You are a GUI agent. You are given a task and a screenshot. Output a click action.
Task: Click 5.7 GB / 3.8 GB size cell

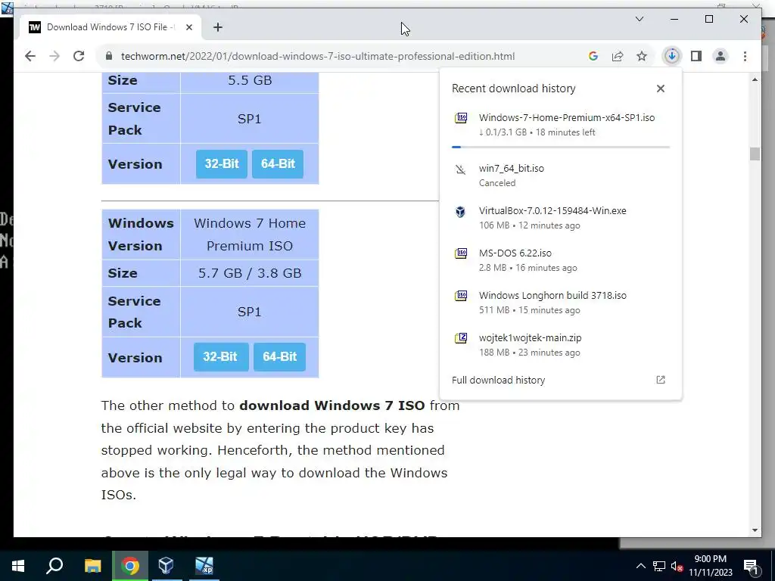click(x=250, y=272)
